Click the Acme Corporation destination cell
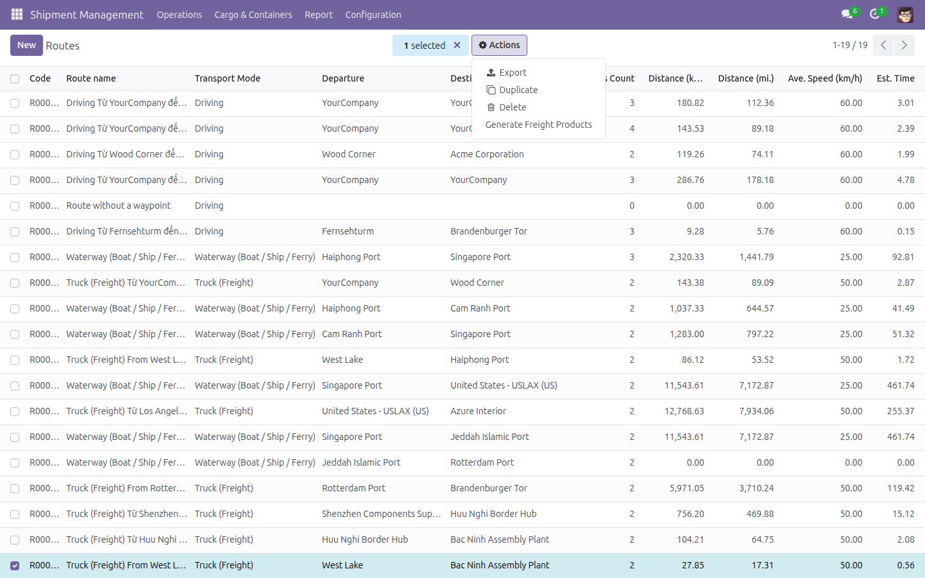Viewport: 925px width, 578px height. (487, 154)
